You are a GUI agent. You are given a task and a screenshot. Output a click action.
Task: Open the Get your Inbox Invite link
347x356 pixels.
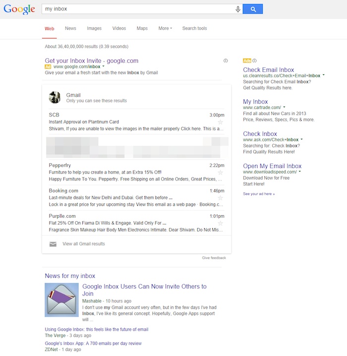click(x=91, y=60)
